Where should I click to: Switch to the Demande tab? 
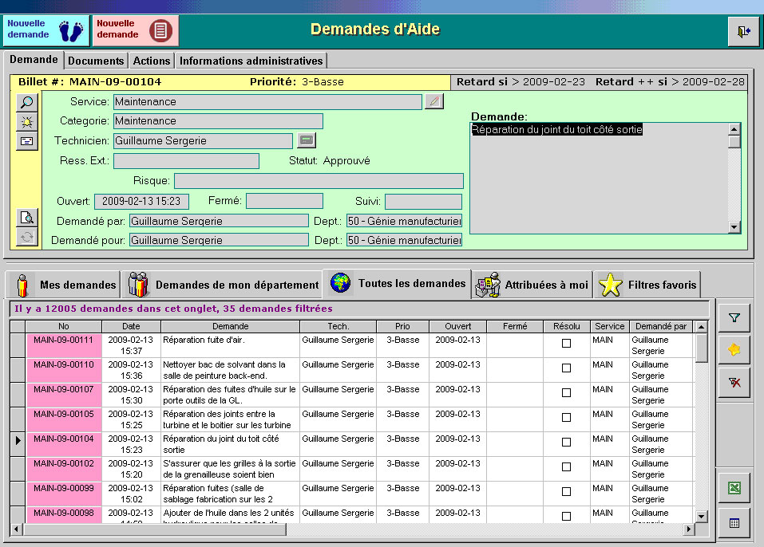(34, 59)
